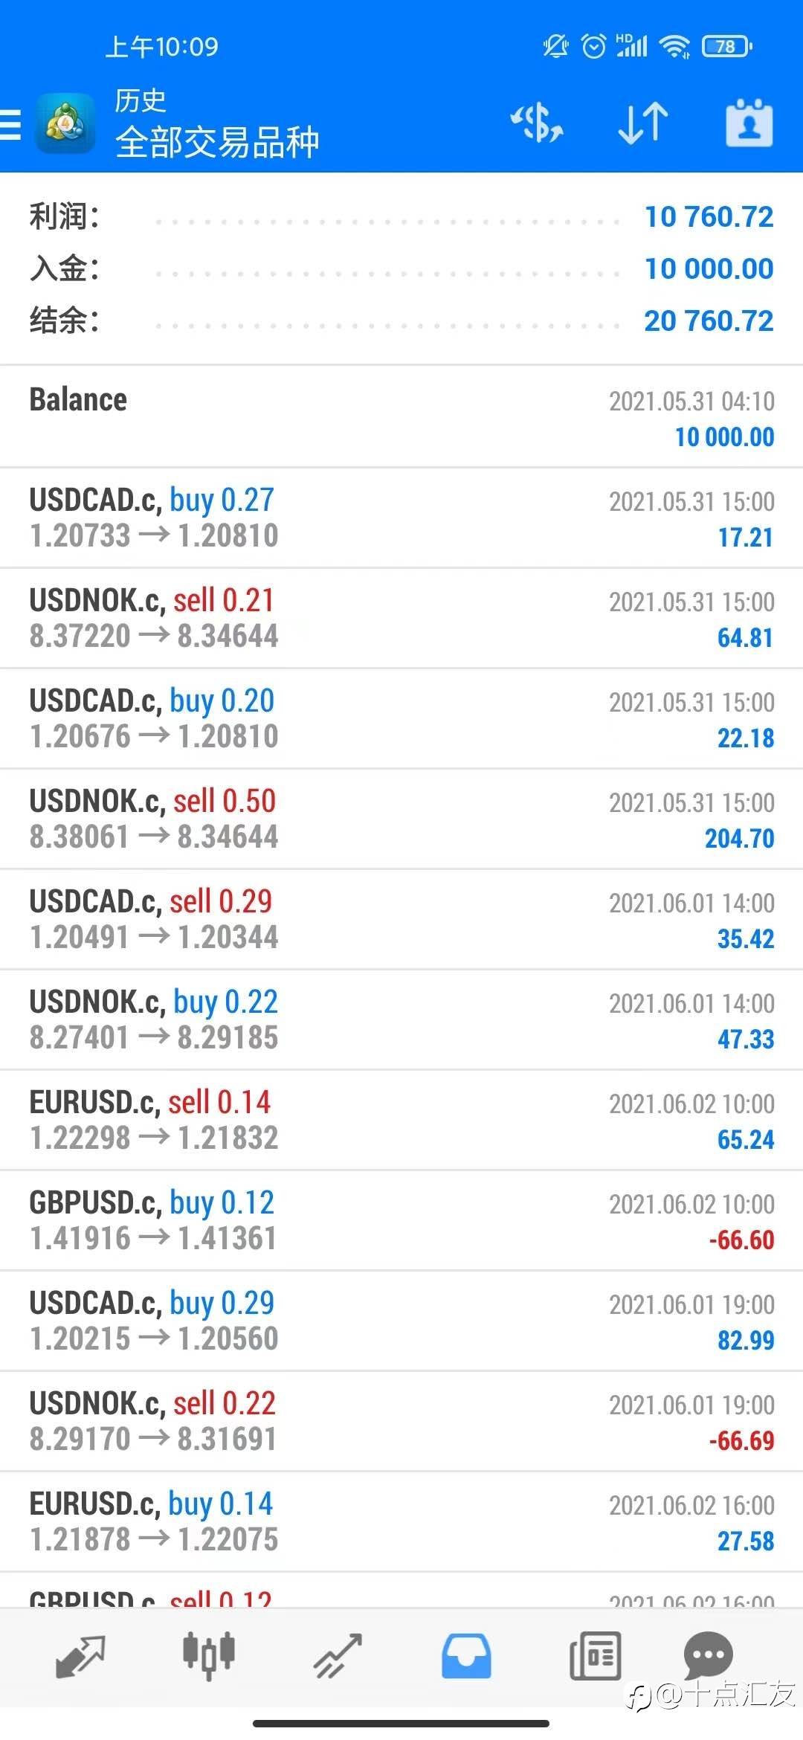Tap the sort arrows icon
Screen dimensions: 803x1740
(643, 123)
